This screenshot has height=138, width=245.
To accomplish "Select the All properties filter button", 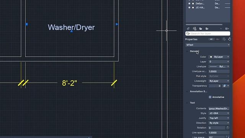I will click(x=211, y=39).
